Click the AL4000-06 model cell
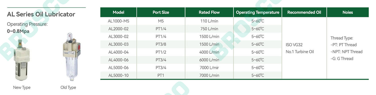Screen dimensions: 376x95 pos(119,60)
